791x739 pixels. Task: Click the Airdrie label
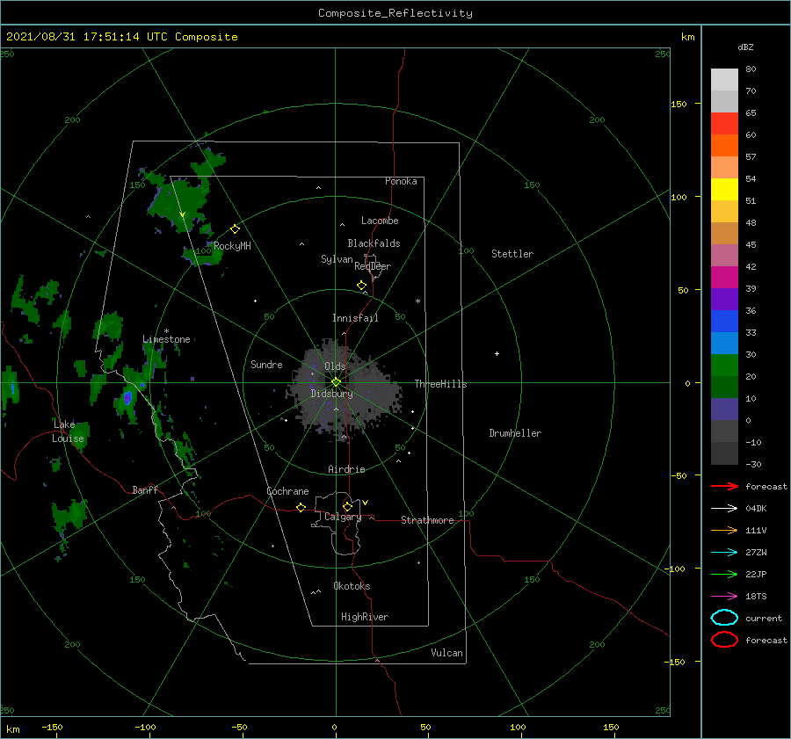click(346, 469)
